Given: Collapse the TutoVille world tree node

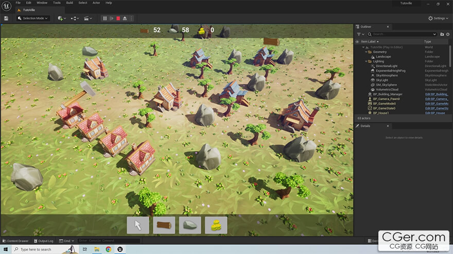Looking at the screenshot, I should pos(363,47).
